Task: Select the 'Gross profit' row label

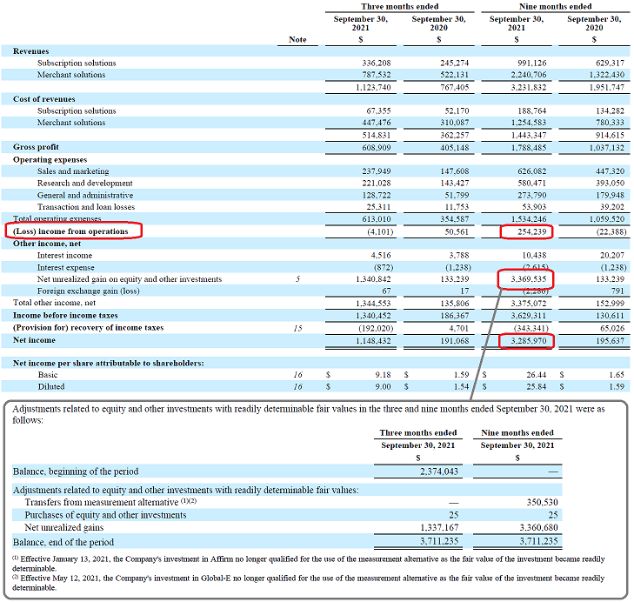Action: pos(36,147)
